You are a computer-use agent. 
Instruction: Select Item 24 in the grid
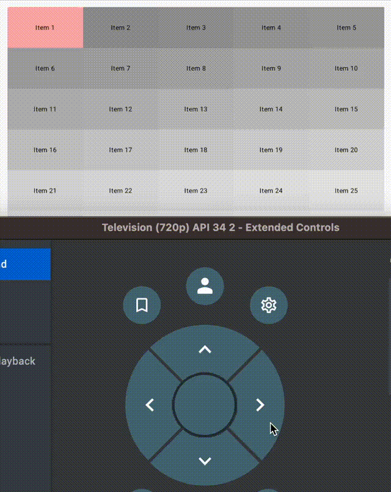point(271,191)
